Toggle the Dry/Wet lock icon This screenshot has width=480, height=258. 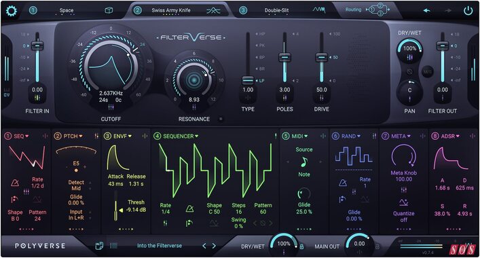pyautogui.click(x=302, y=246)
